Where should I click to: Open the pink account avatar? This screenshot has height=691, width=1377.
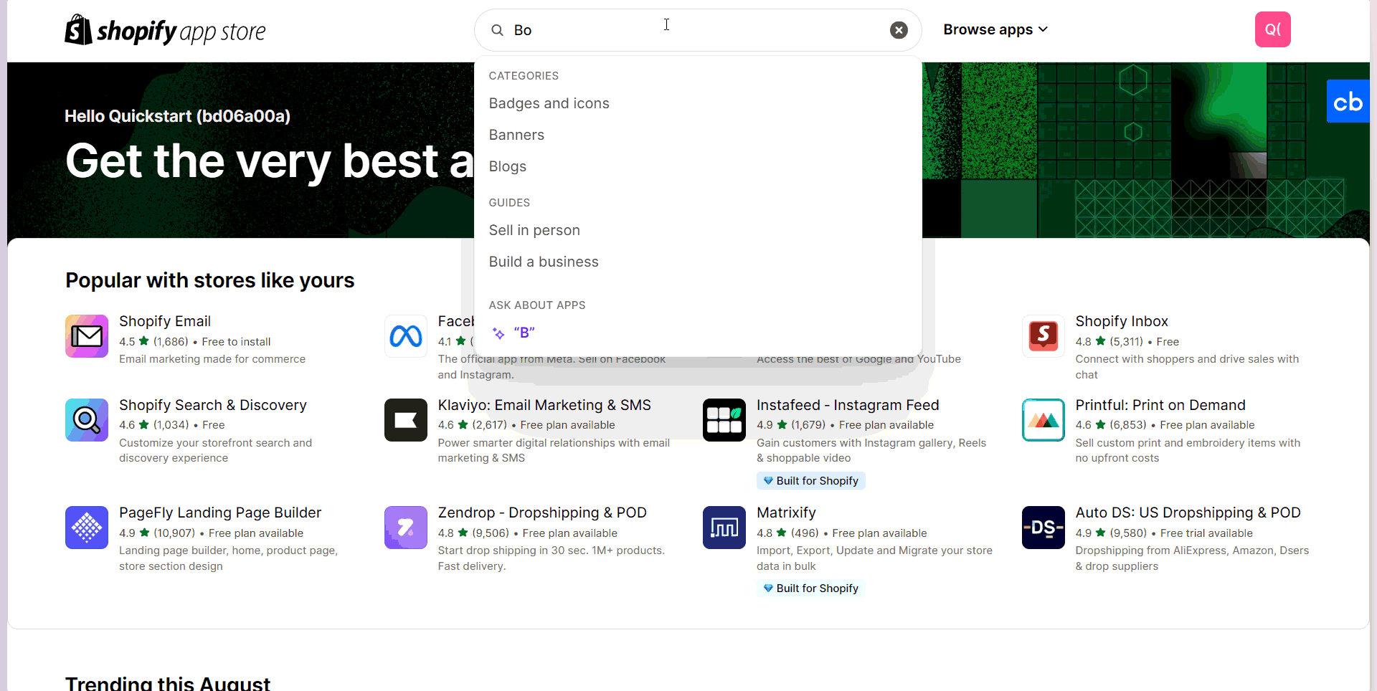click(x=1272, y=29)
